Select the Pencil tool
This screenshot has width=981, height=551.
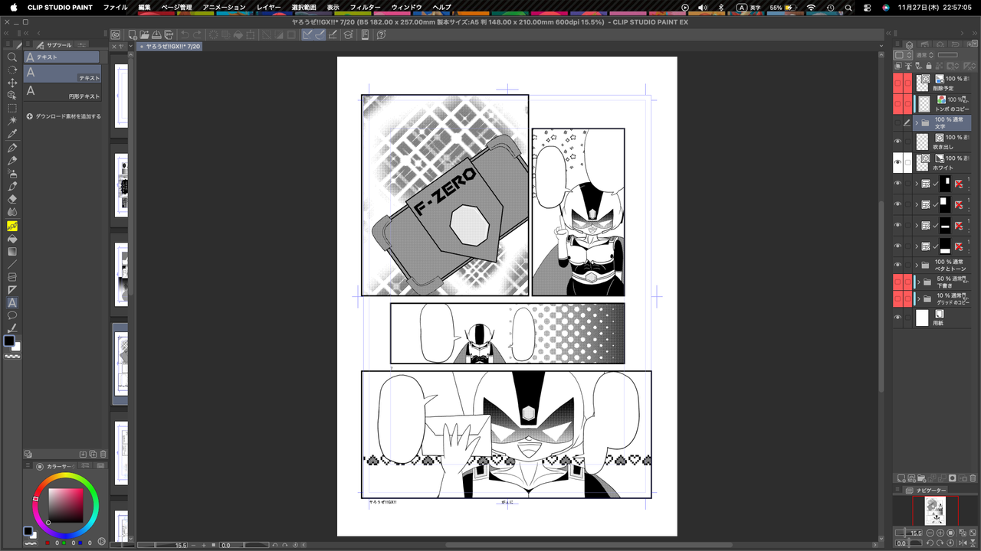pos(12,161)
